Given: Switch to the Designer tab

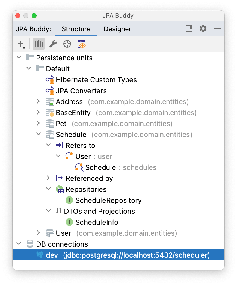Looking at the screenshot, I should point(117,29).
